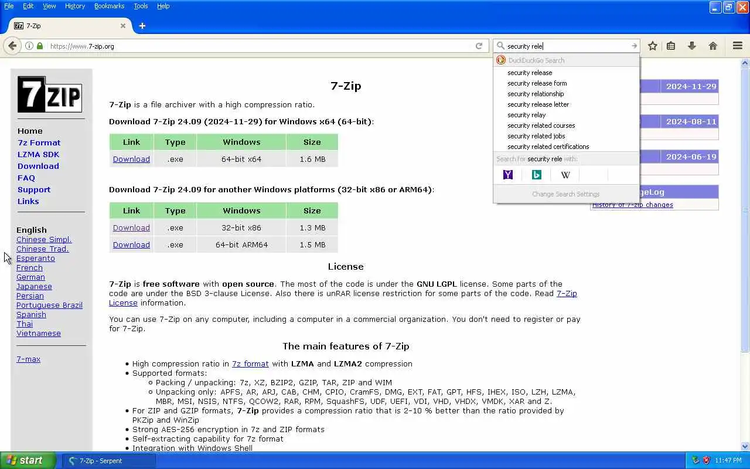Open the 7-Zip License link
Viewport: 750px width, 469px height.
(x=567, y=293)
